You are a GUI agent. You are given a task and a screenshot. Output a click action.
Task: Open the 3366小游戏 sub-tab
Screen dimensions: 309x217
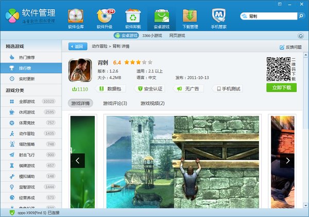pos(152,35)
